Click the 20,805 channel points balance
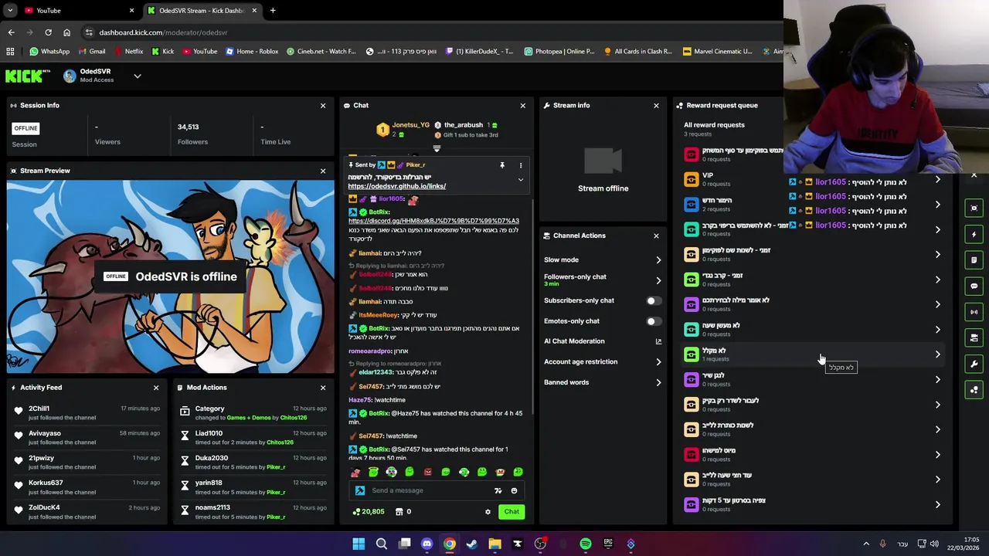The image size is (989, 556). 369,511
